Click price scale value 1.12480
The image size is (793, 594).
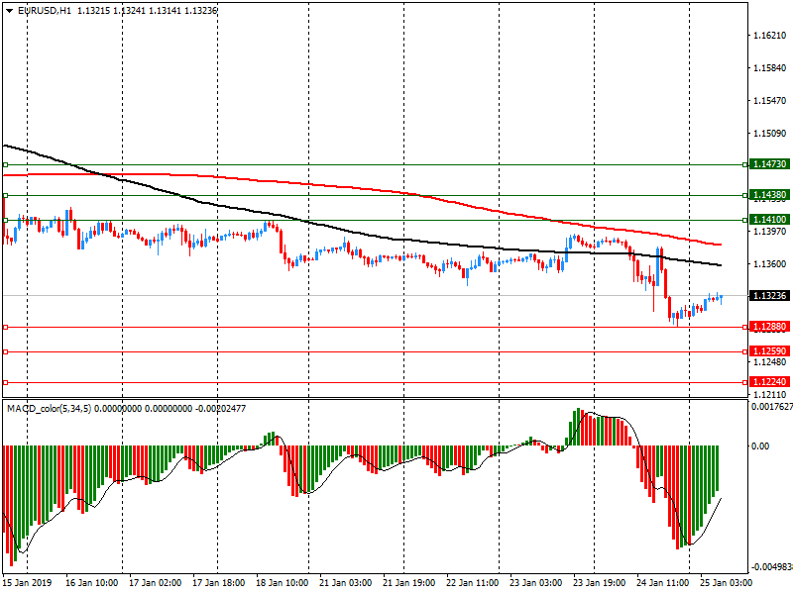point(770,362)
